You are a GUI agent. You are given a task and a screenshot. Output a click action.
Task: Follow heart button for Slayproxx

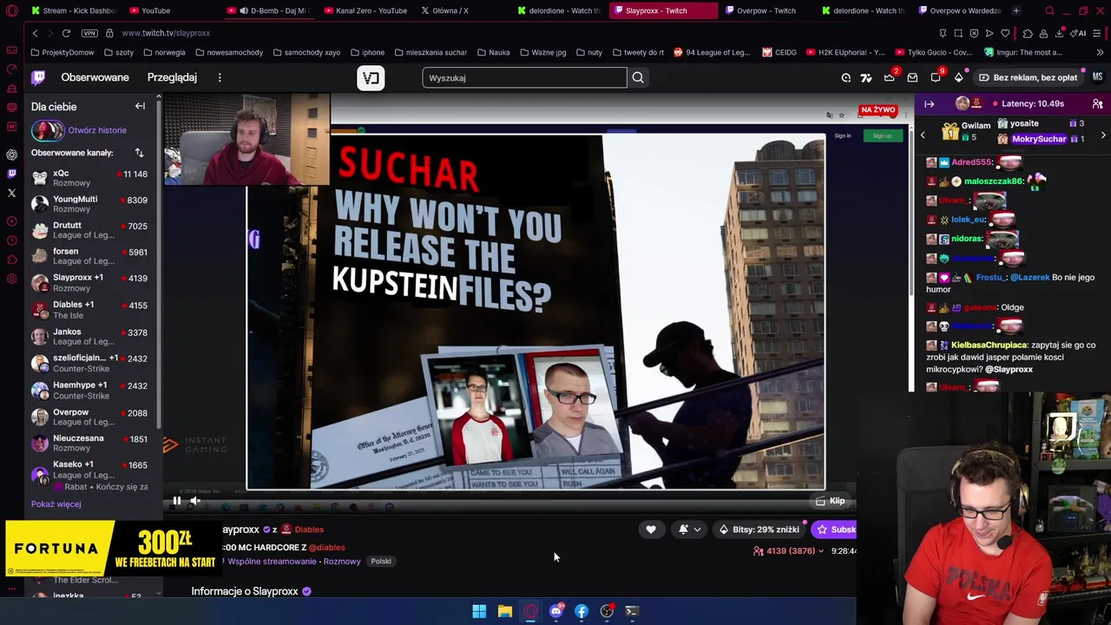[x=651, y=530]
